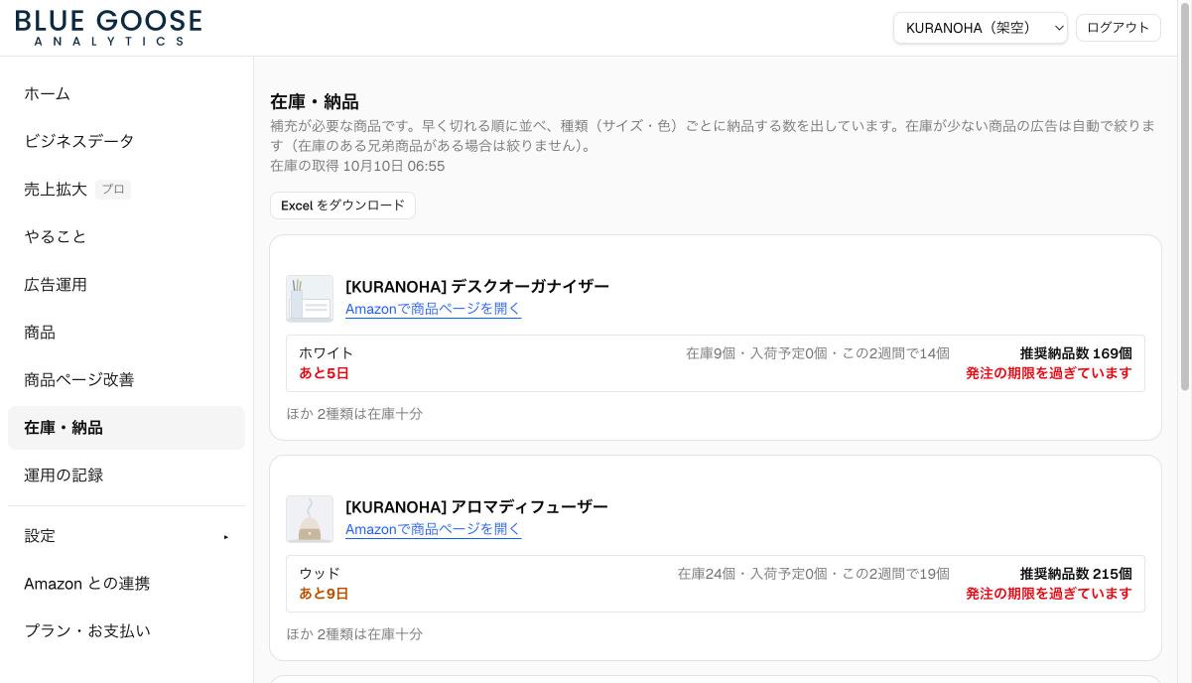Open Amazon page link for アロマディフューザー
This screenshot has width=1192, height=683.
click(x=433, y=529)
